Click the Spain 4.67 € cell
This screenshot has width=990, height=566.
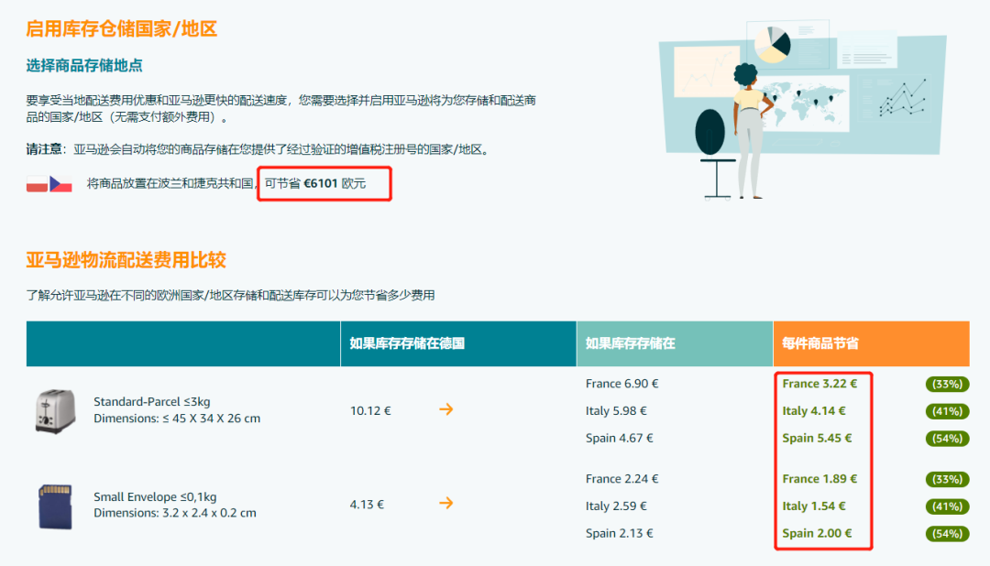click(620, 438)
